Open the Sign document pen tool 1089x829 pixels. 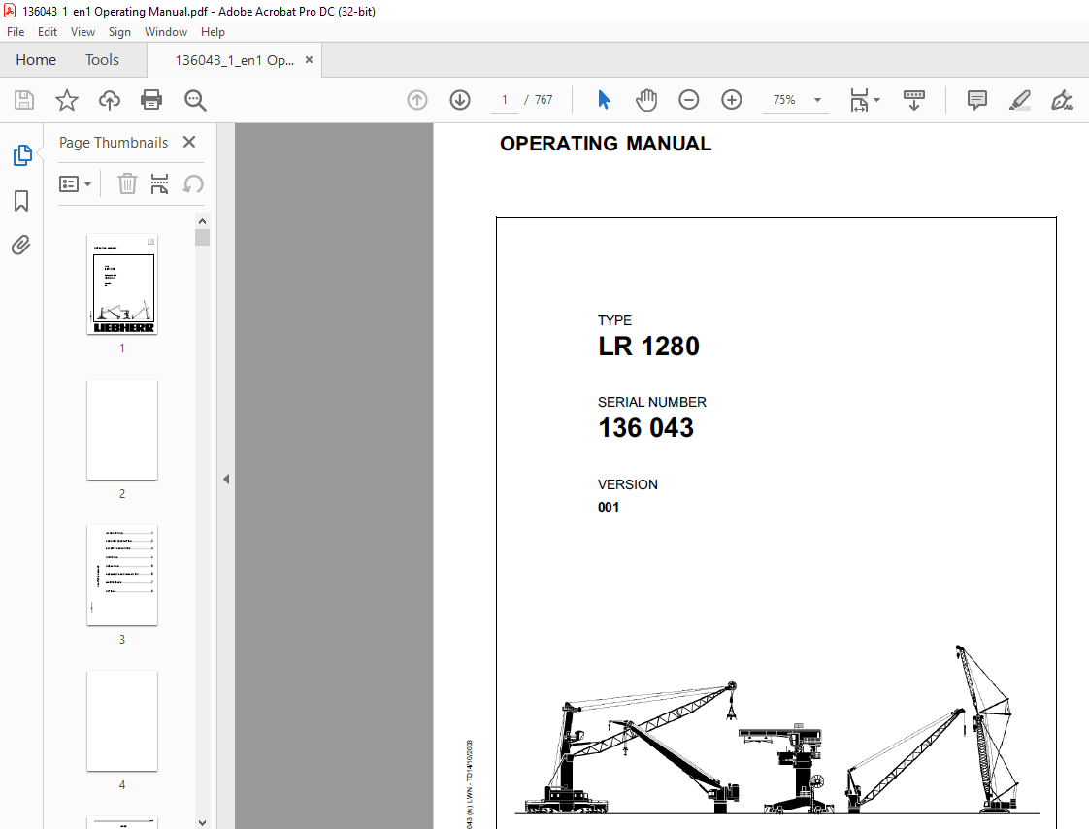click(x=1062, y=100)
